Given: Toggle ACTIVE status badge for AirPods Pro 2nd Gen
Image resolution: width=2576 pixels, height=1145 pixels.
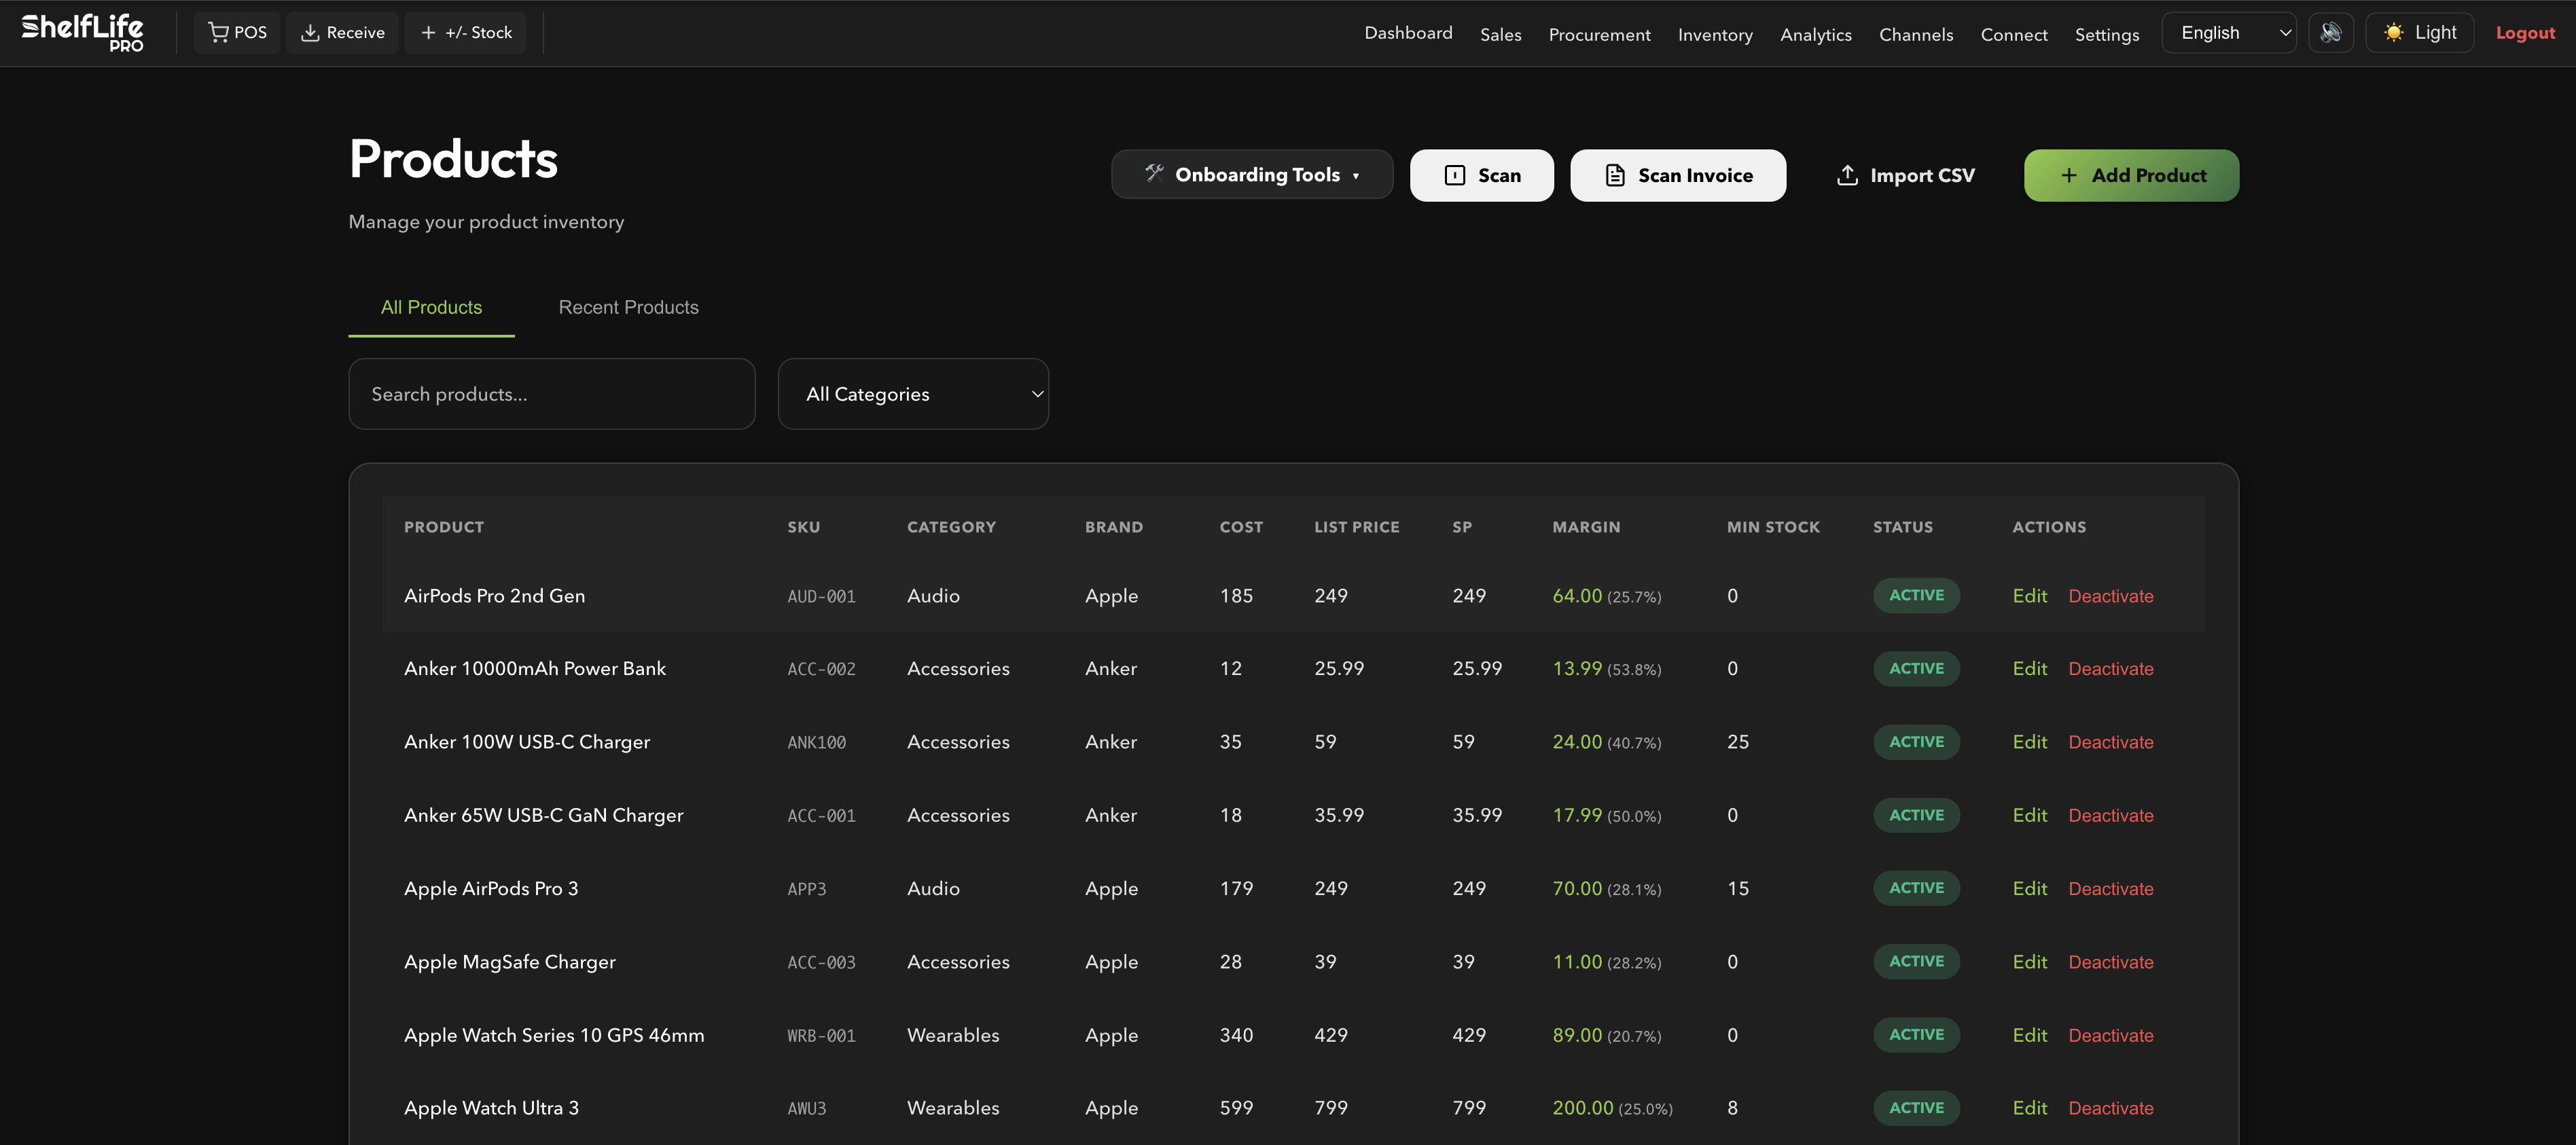Looking at the screenshot, I should click(1915, 595).
